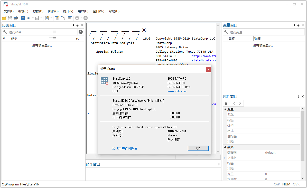This screenshot has width=307, height=188.
Task: Click the NUM status bar indicator
Action: tap(286, 184)
